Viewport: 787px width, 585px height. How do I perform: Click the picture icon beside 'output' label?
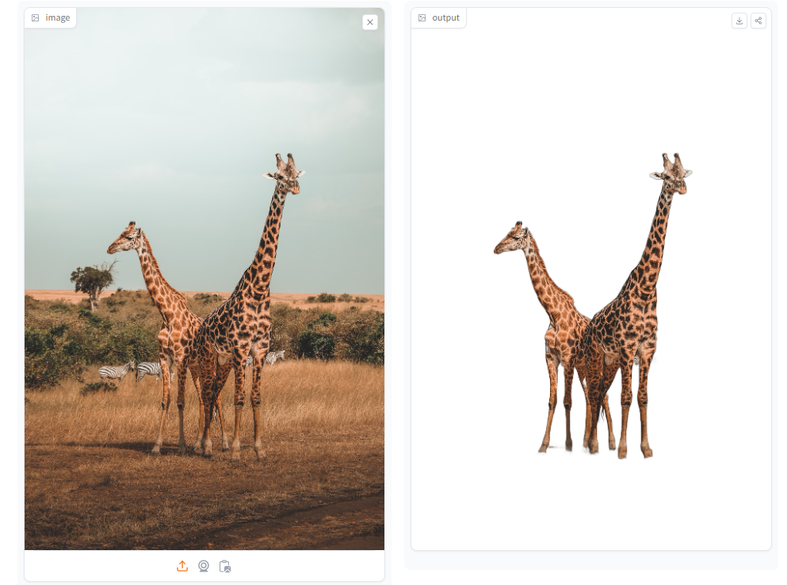(422, 17)
